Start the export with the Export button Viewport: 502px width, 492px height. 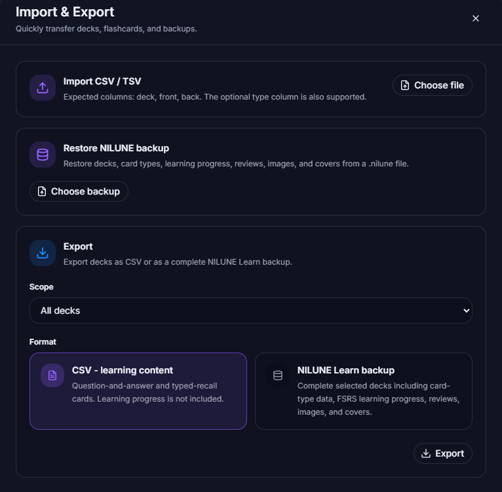pyautogui.click(x=443, y=453)
